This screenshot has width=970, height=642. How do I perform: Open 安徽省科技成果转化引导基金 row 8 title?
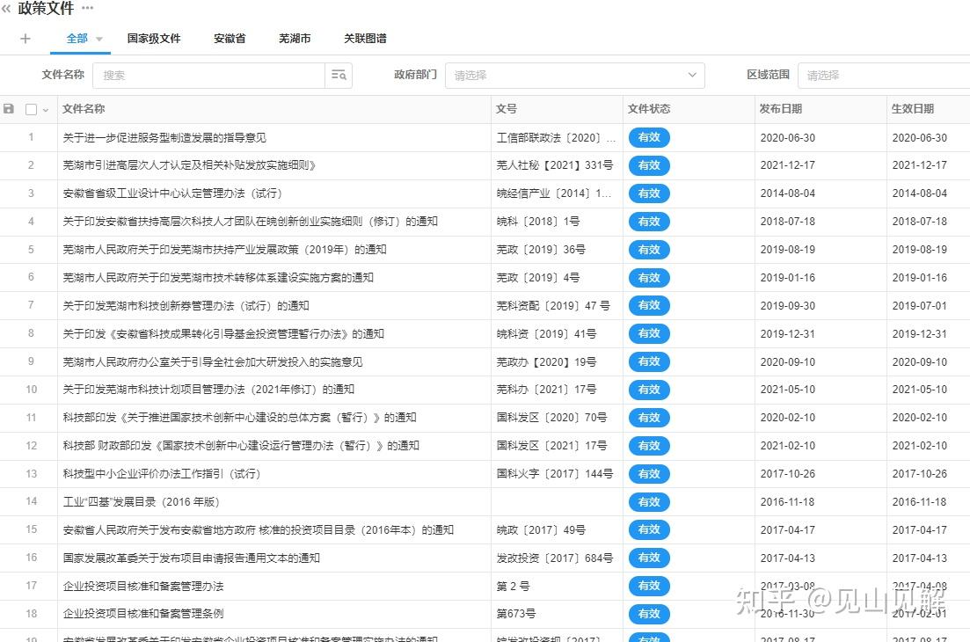coord(223,333)
